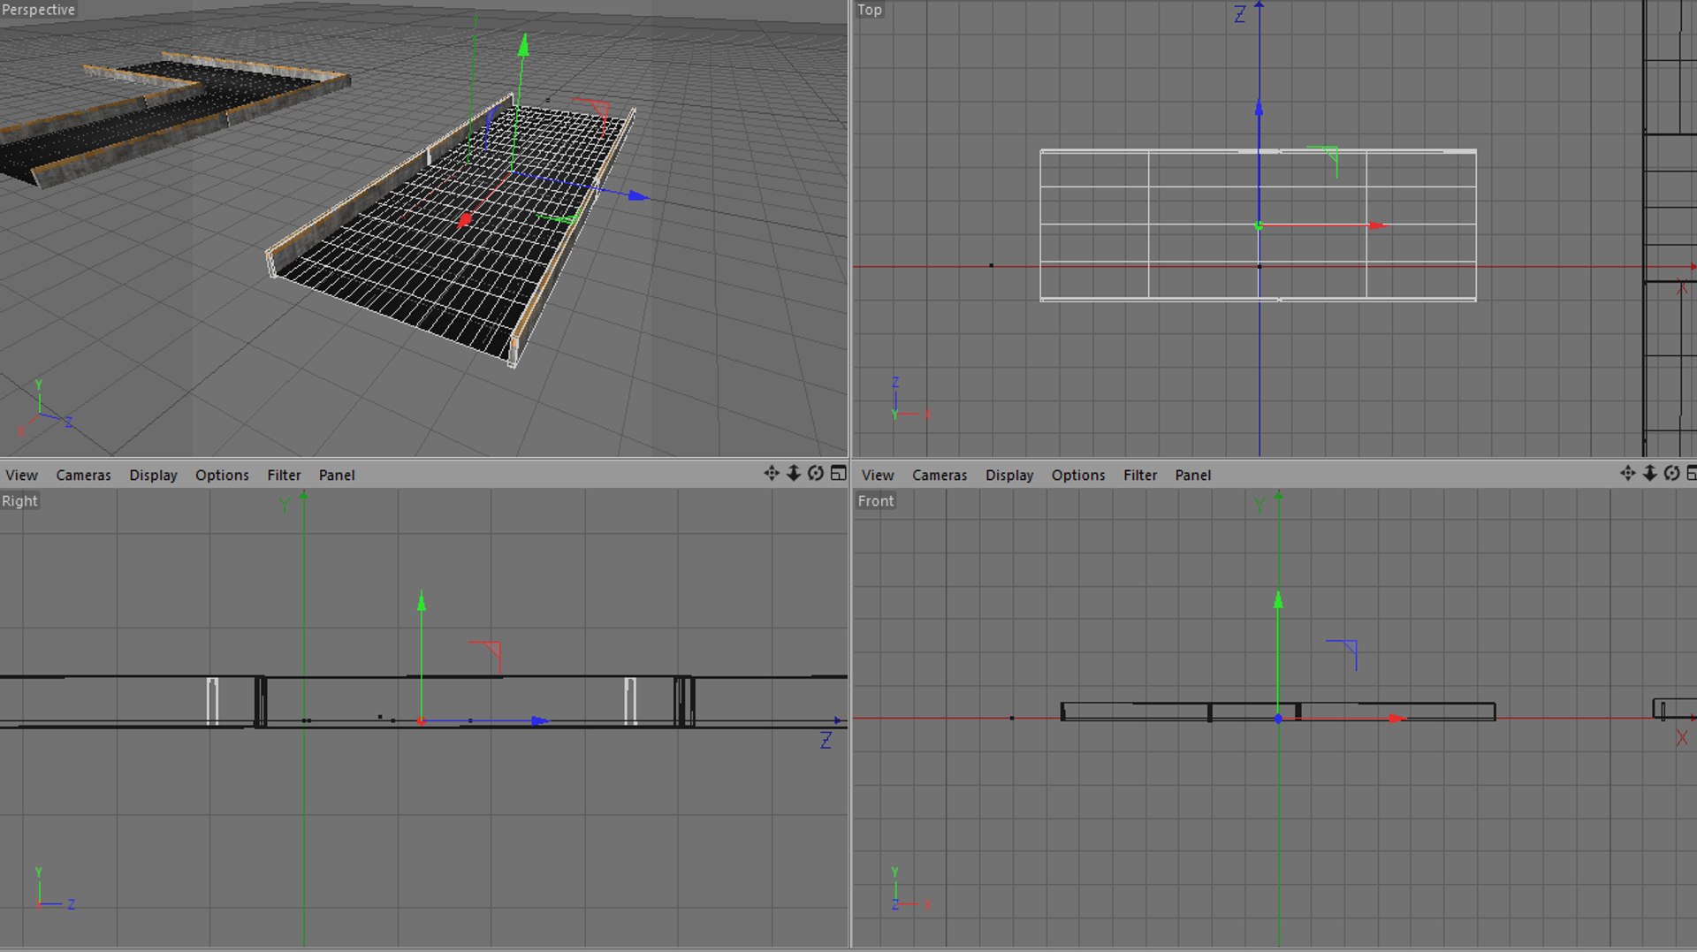
Task: Open Filter menu in the Front viewport
Action: tap(1140, 476)
